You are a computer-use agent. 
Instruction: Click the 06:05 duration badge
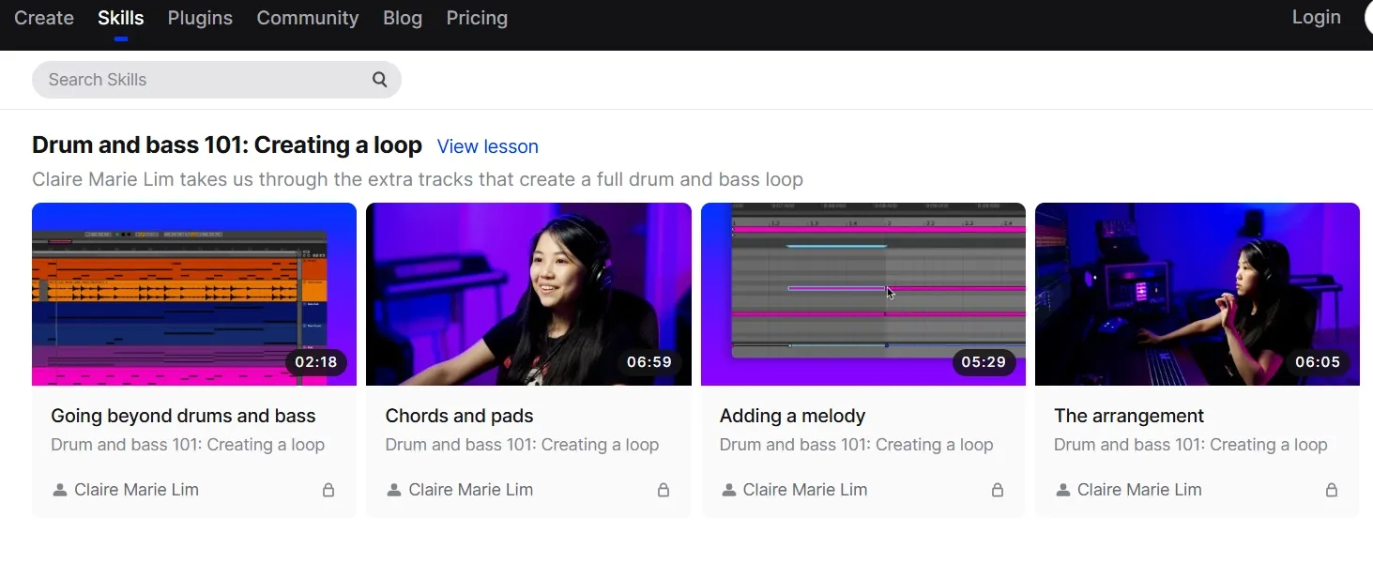click(1318, 362)
